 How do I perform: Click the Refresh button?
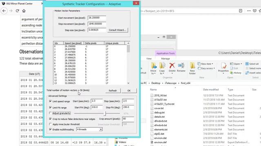(x=113, y=90)
